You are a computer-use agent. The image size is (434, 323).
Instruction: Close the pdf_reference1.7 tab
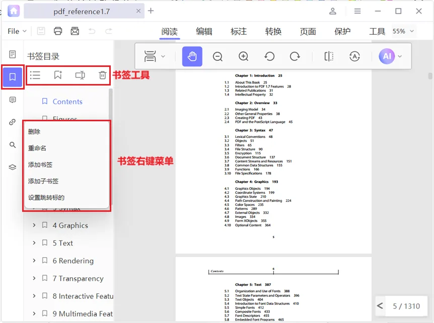[138, 11]
